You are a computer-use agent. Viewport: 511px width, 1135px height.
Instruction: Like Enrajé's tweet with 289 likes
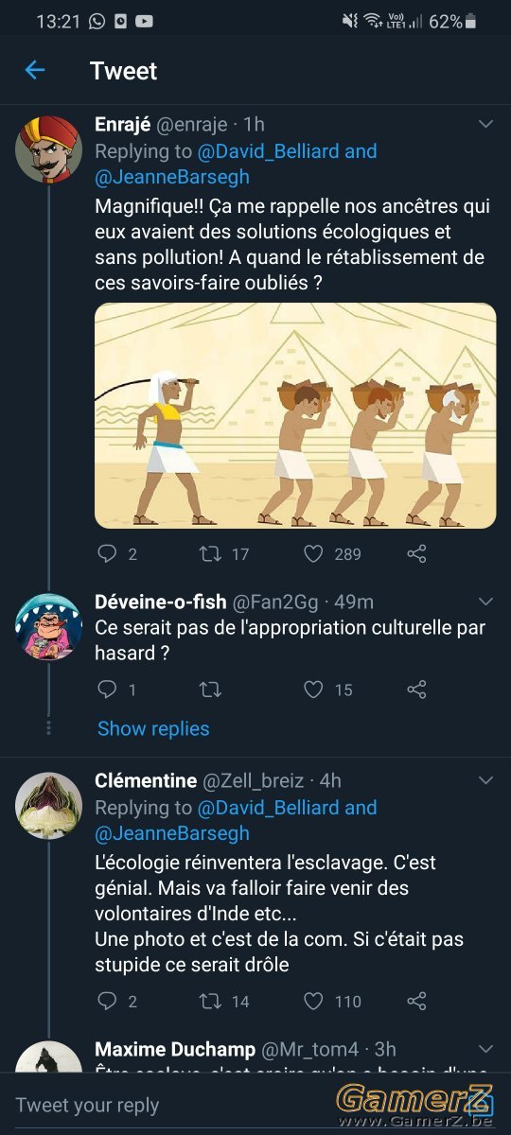(313, 553)
